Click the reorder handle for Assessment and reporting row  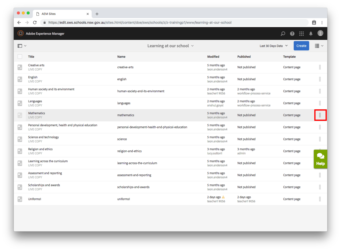point(320,175)
